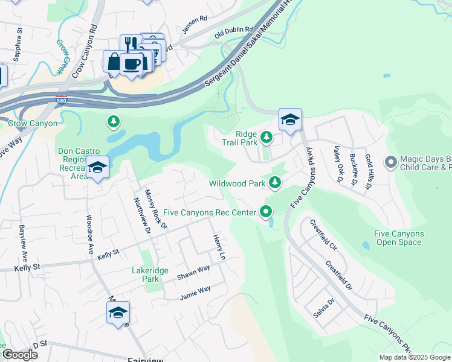Click the Map data ©2025 Google text
452x362 pixels.
[x=415, y=357]
